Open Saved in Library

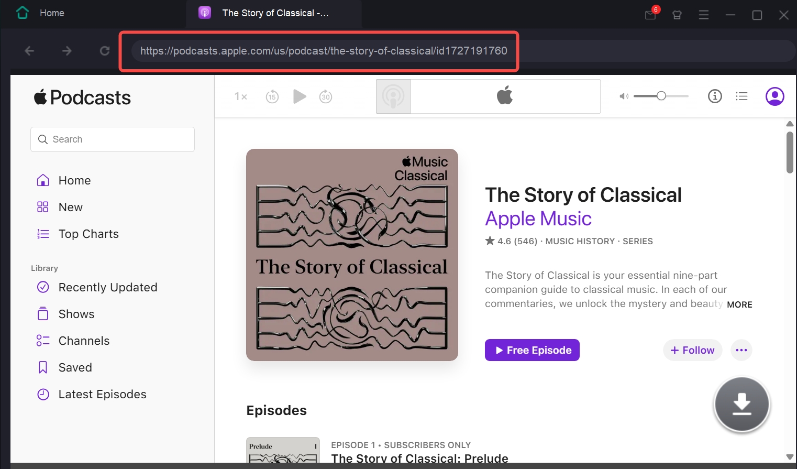[64, 367]
